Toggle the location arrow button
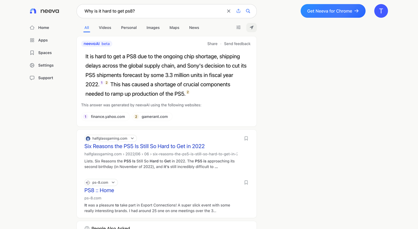The image size is (418, 229). click(x=251, y=27)
